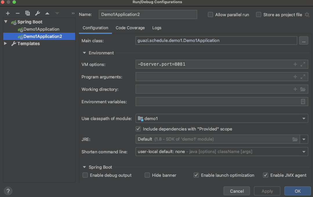Add a new run configuration
The width and height of the screenshot is (313, 197).
click(x=8, y=13)
